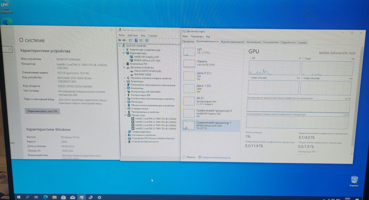Switch to the Службы tab
Screen dimensions: 369x200
coord(302,43)
